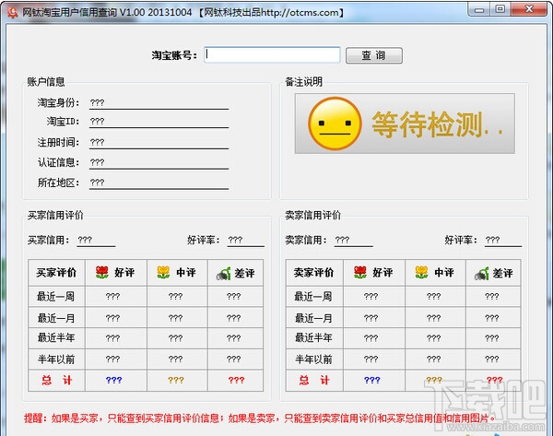The height and width of the screenshot is (436, 553).
Task: Click buyer 总计 orange 中评 total value
Action: [176, 381]
